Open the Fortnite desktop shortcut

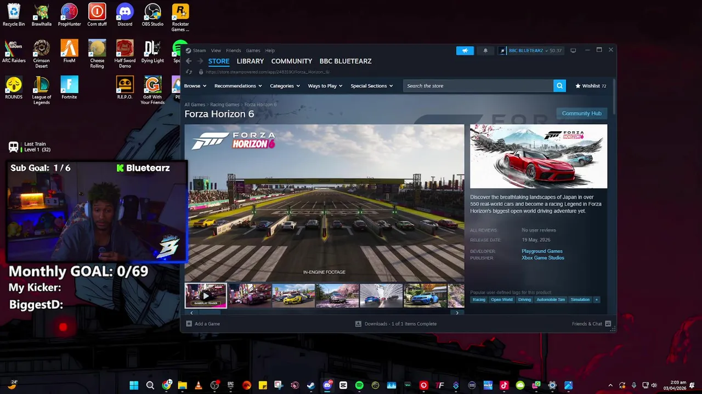point(69,88)
